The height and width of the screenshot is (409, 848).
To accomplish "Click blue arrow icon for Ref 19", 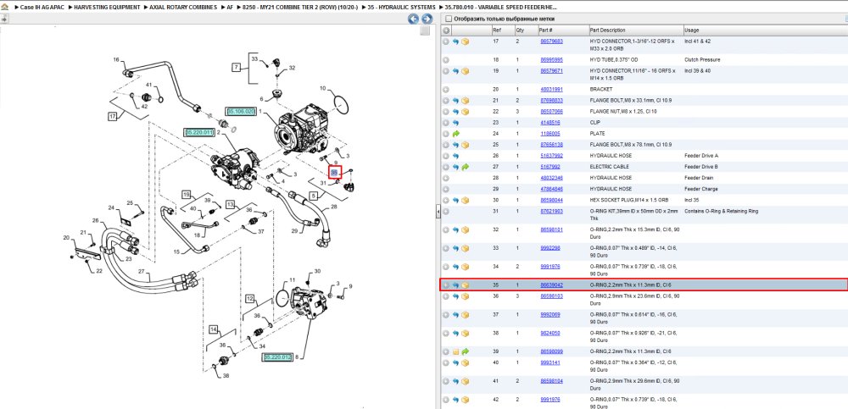I will point(455,71).
